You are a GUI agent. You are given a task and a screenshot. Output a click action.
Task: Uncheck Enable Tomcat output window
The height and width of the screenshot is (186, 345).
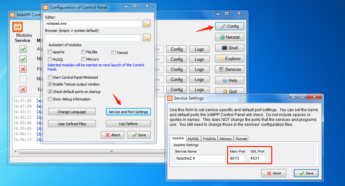point(50,84)
